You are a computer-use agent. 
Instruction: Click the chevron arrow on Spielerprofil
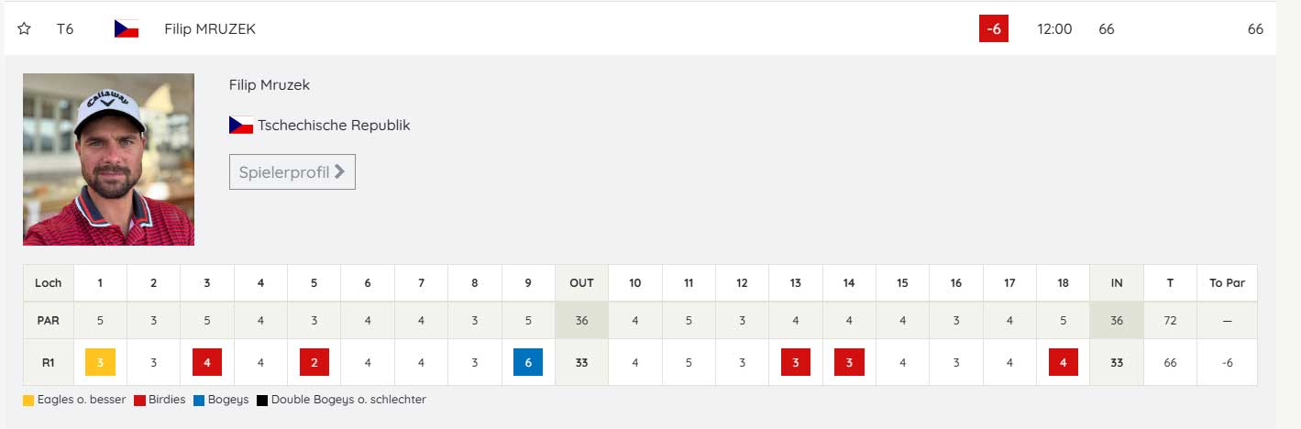tap(340, 171)
